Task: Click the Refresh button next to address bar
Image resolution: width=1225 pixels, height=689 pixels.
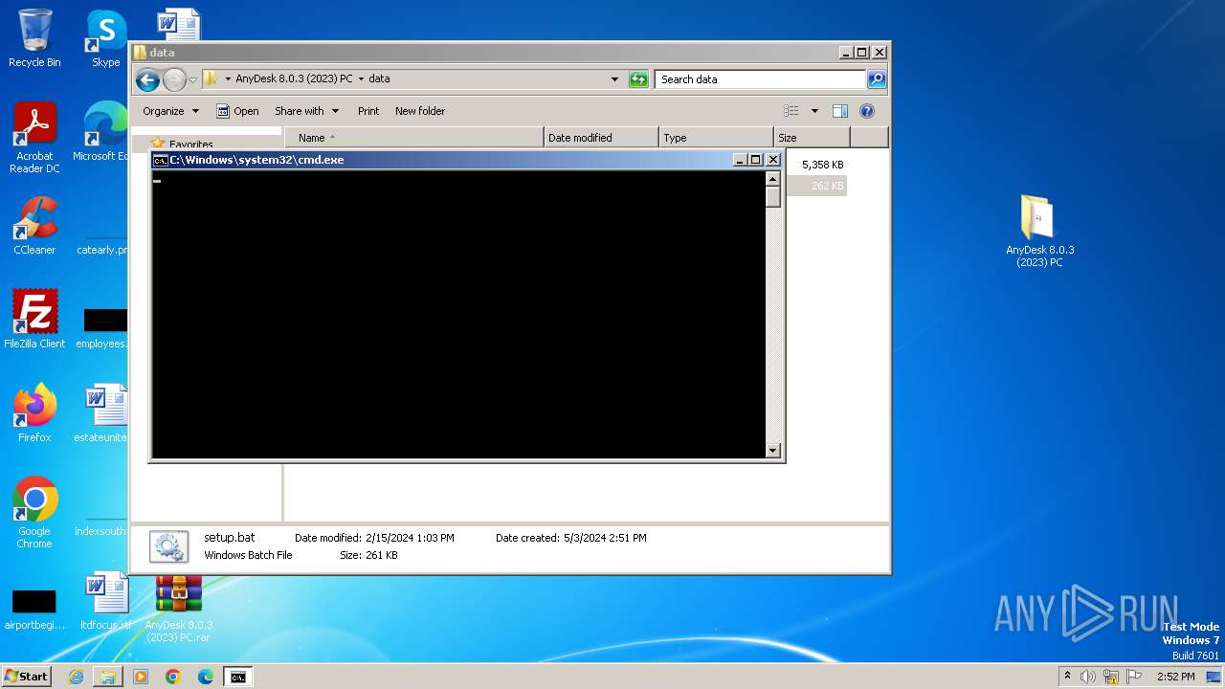Action: [638, 79]
